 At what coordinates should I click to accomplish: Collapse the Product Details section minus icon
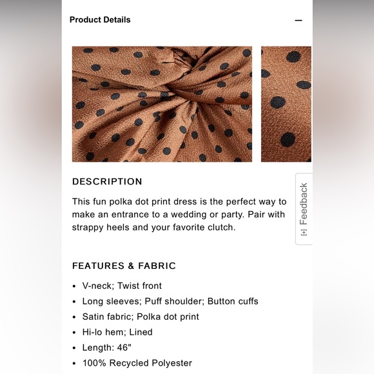[299, 20]
